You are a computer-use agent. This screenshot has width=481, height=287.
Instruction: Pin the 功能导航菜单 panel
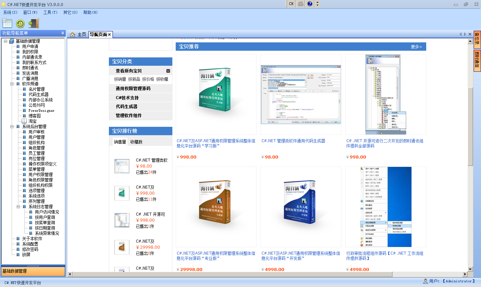pos(62,33)
